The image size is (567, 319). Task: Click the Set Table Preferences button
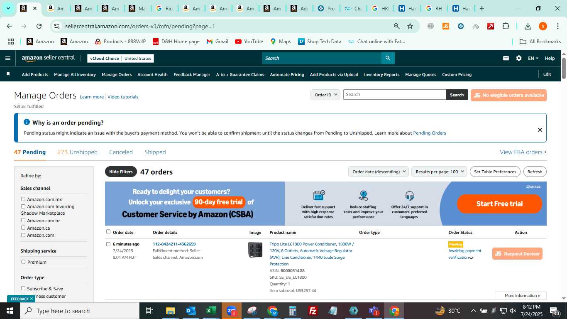click(495, 172)
